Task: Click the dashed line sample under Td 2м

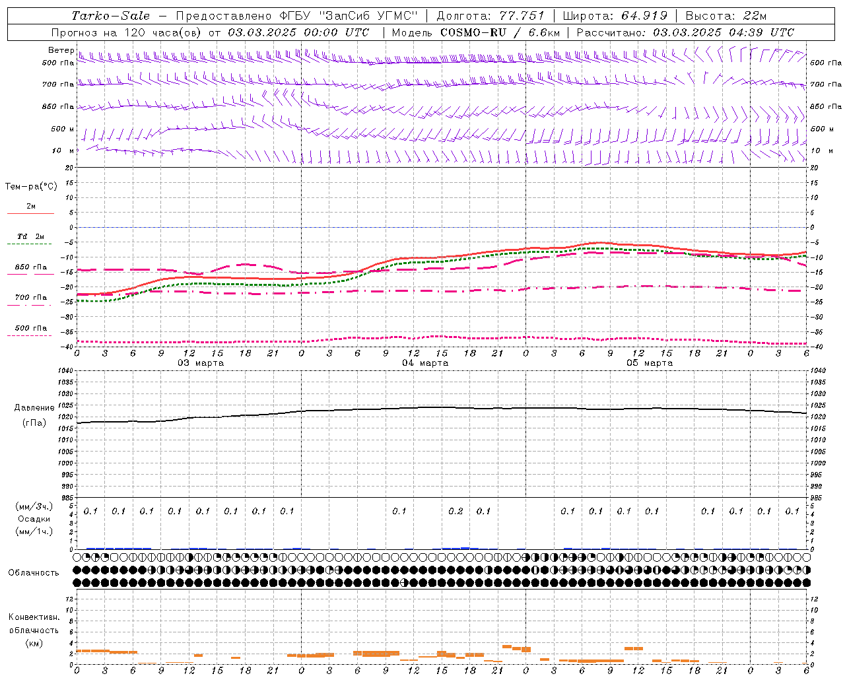Action: [30, 244]
